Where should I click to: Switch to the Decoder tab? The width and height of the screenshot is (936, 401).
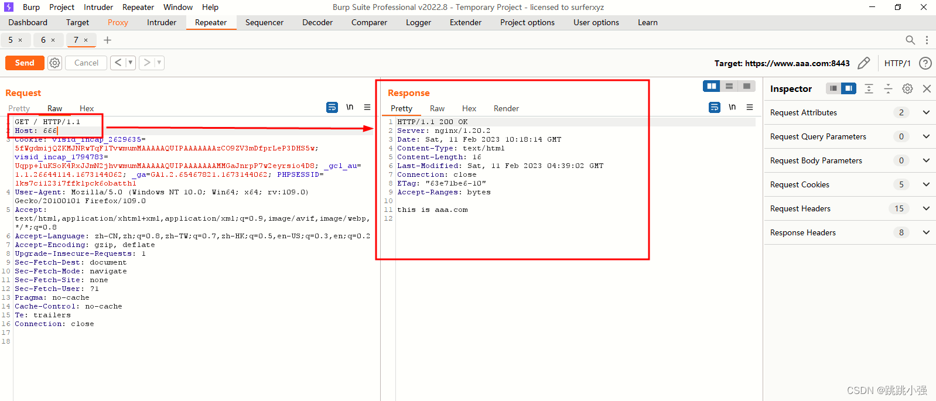pos(317,22)
